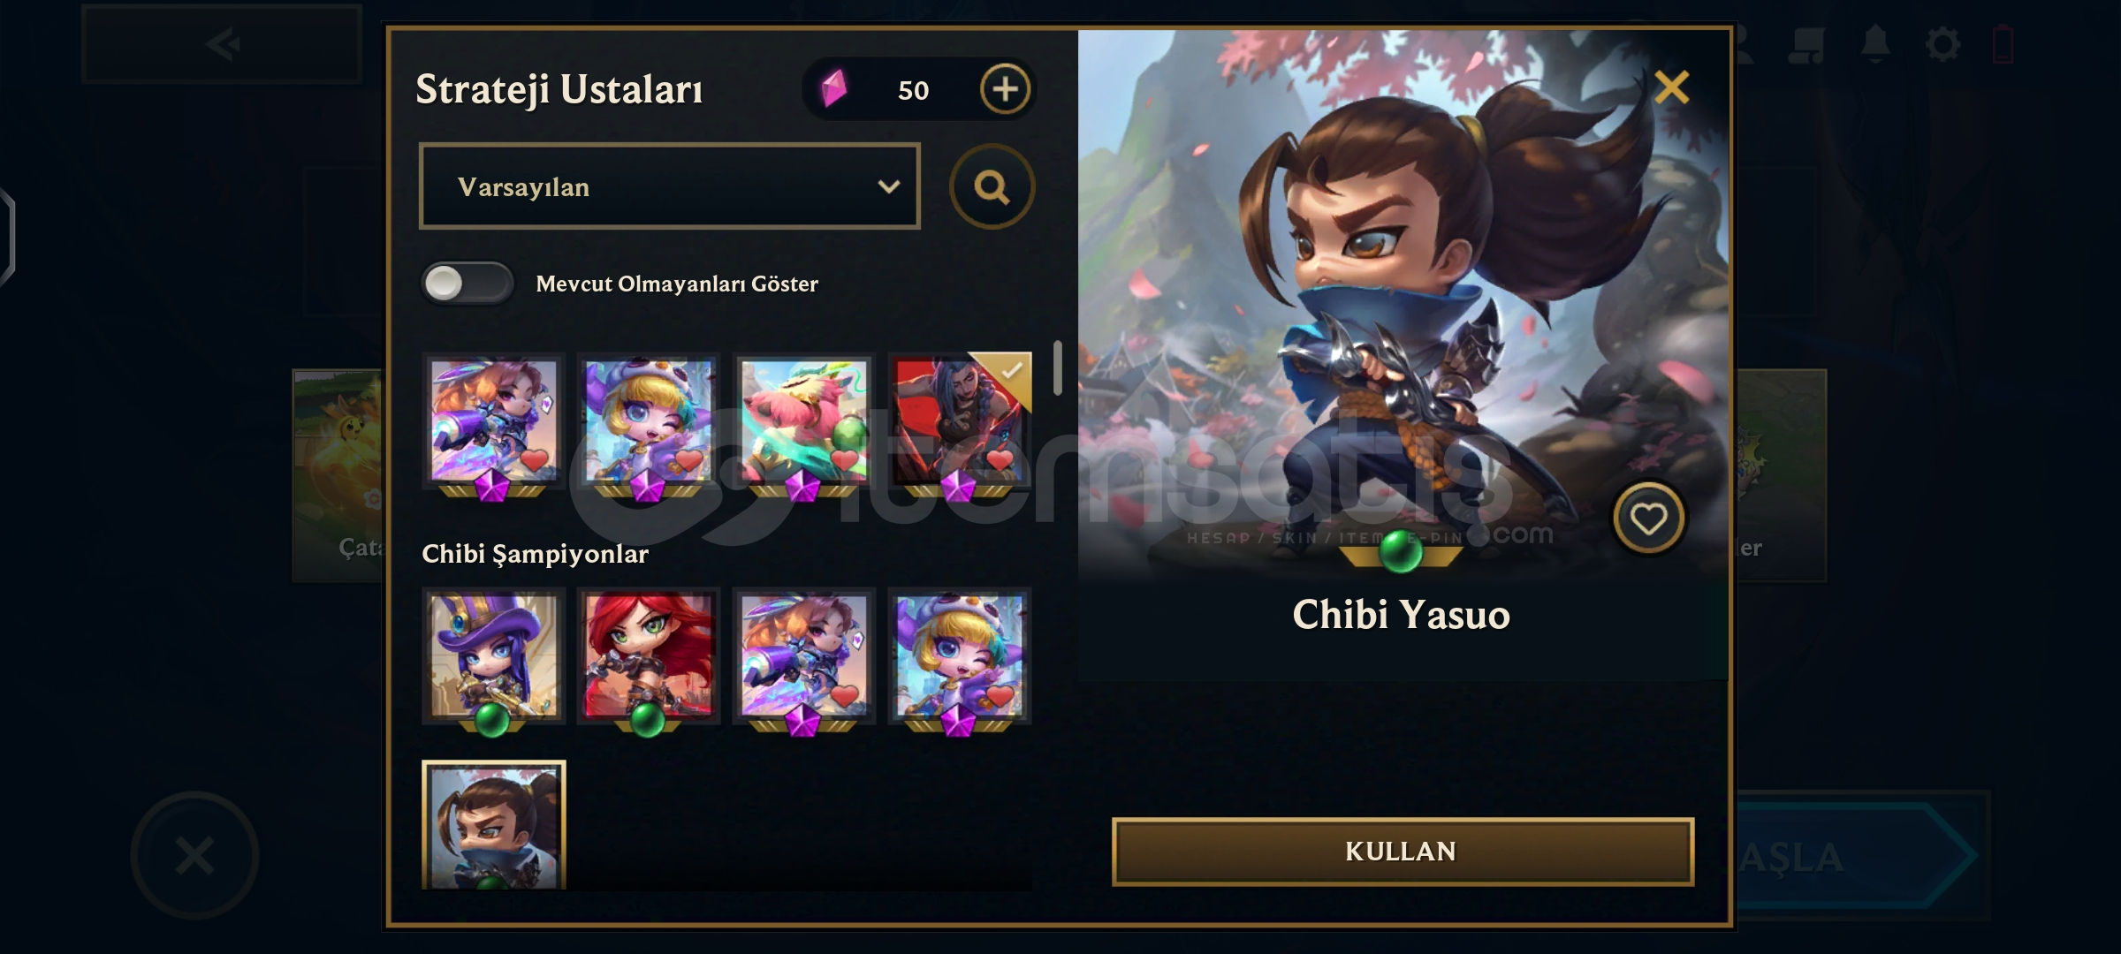Click the tactician list scrollbar

tap(1057, 367)
